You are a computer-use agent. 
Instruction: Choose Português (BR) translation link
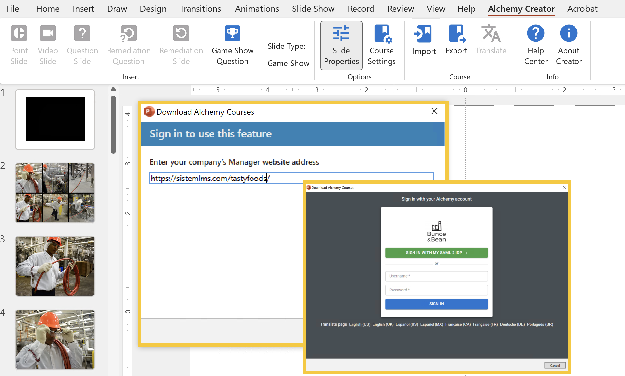tap(540, 324)
